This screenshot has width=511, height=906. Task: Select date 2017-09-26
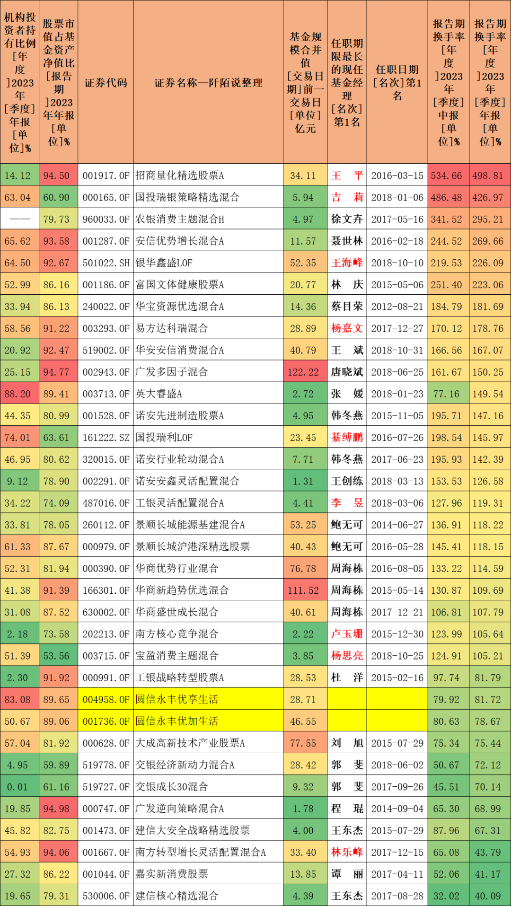tap(397, 787)
